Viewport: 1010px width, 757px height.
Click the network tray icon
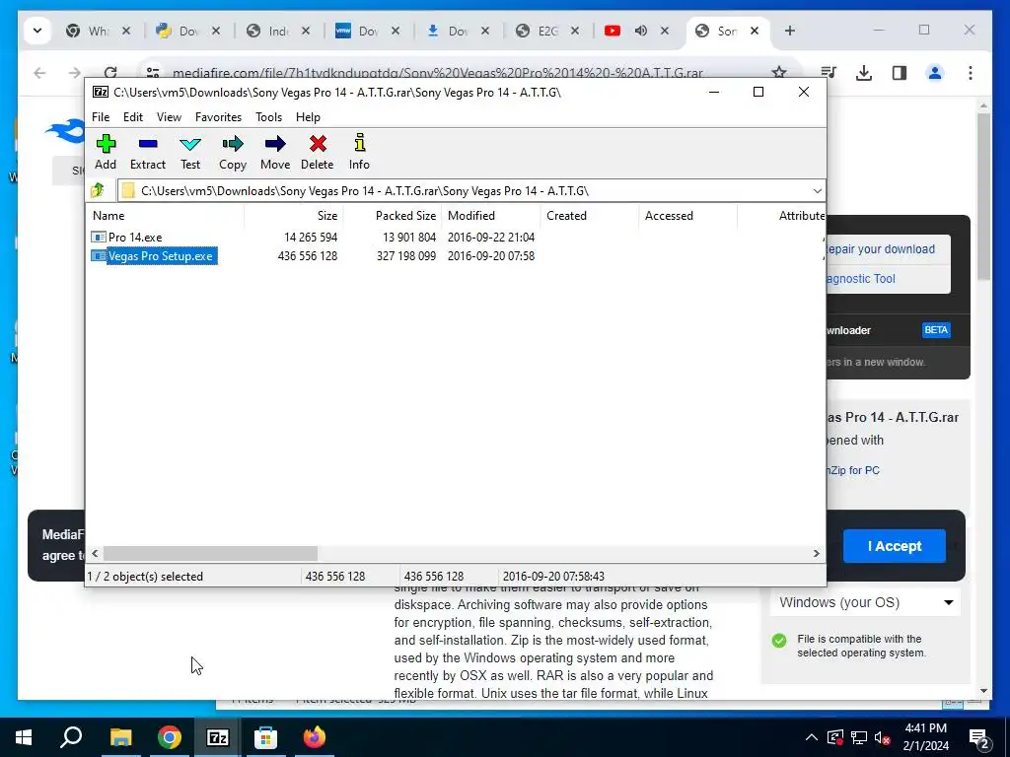[x=858, y=737]
